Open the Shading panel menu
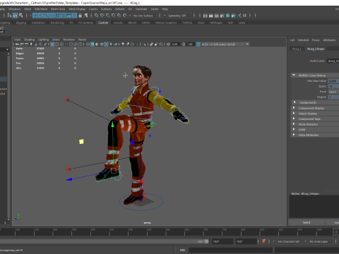Viewport: 339px width, 254px height. click(29, 40)
